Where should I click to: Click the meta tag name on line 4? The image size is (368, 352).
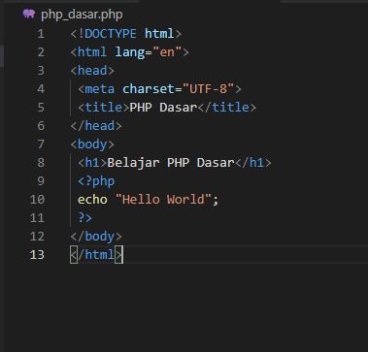pyautogui.click(x=99, y=89)
